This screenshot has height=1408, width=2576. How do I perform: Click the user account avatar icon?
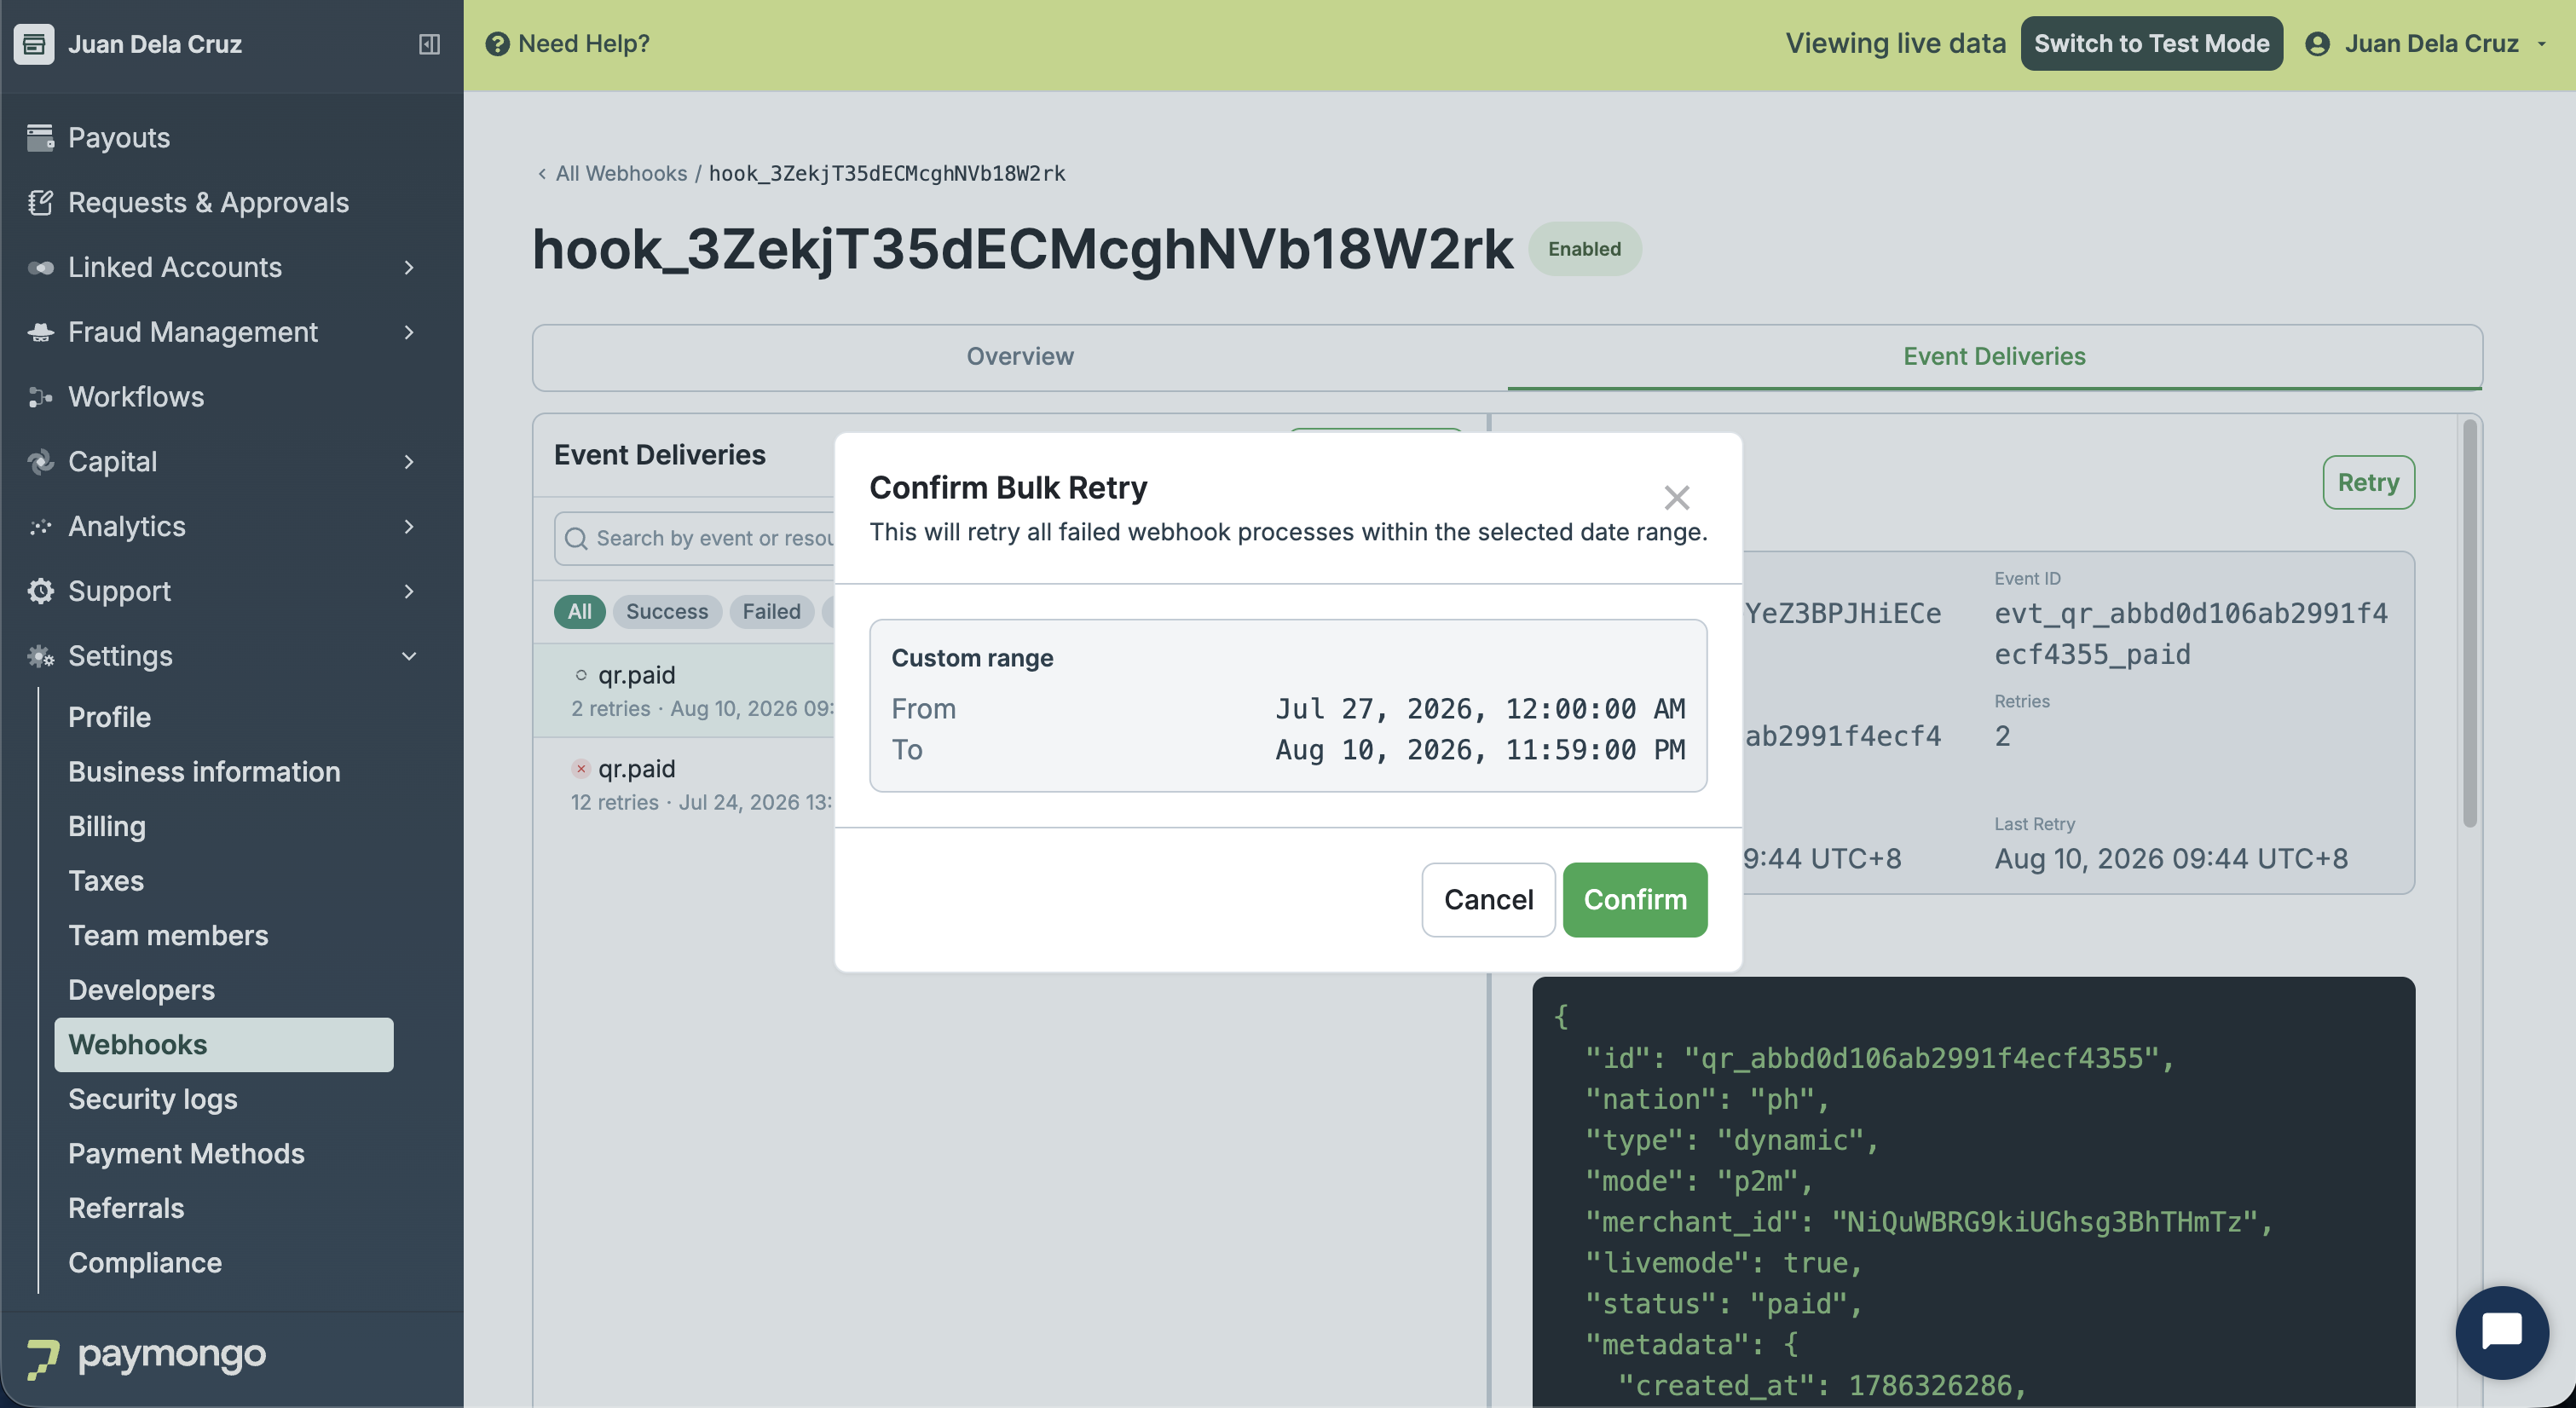pos(2317,44)
